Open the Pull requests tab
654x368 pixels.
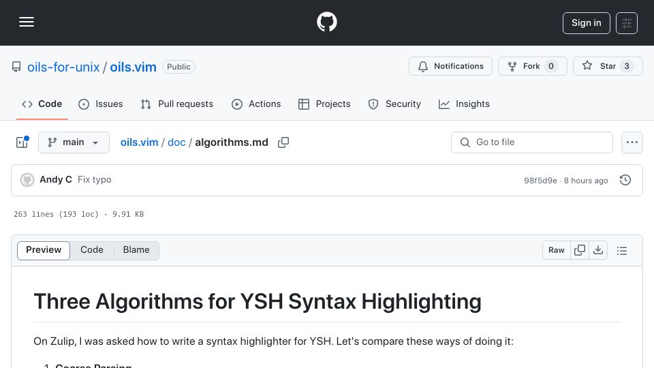click(177, 104)
